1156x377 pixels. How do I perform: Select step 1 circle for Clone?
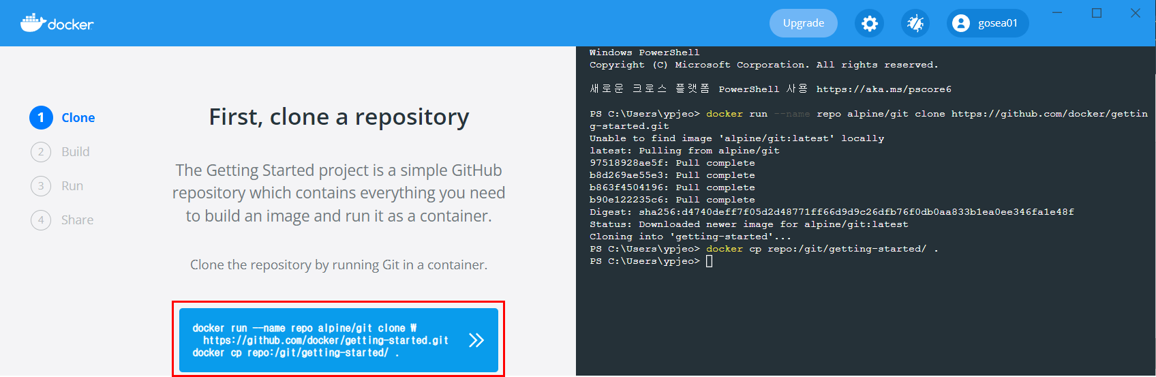click(41, 117)
